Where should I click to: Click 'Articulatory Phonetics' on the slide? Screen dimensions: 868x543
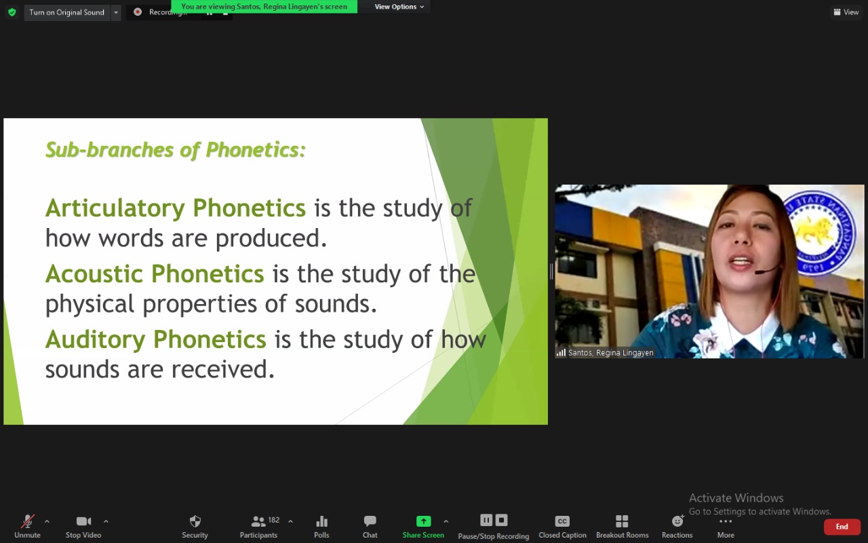(x=176, y=208)
